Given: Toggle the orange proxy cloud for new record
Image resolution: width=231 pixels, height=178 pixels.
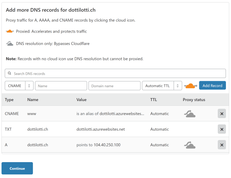Looking at the screenshot, I should 190,86.
